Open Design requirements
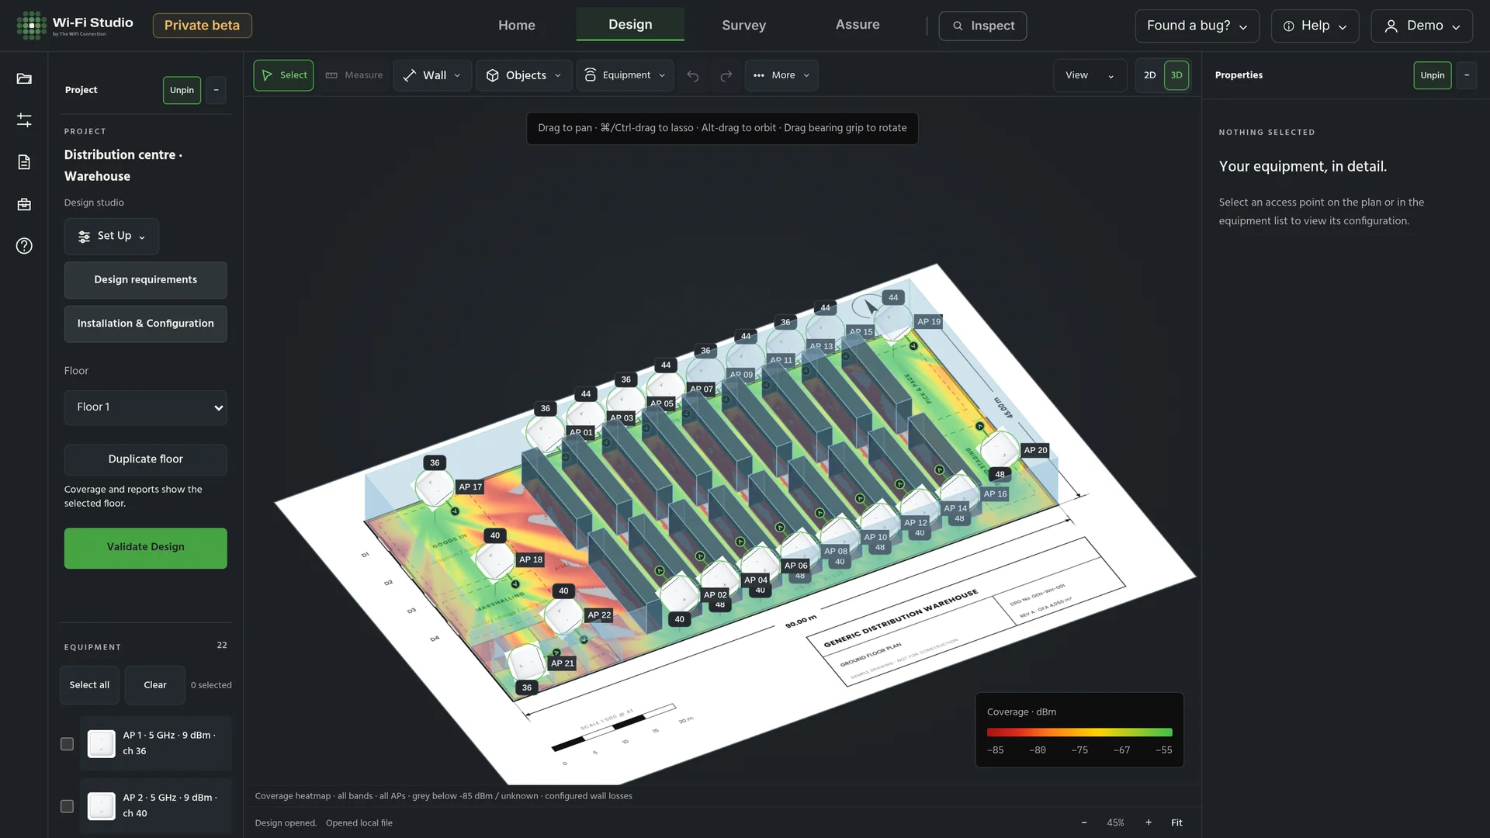Viewport: 1490px width, 838px height. 146,280
